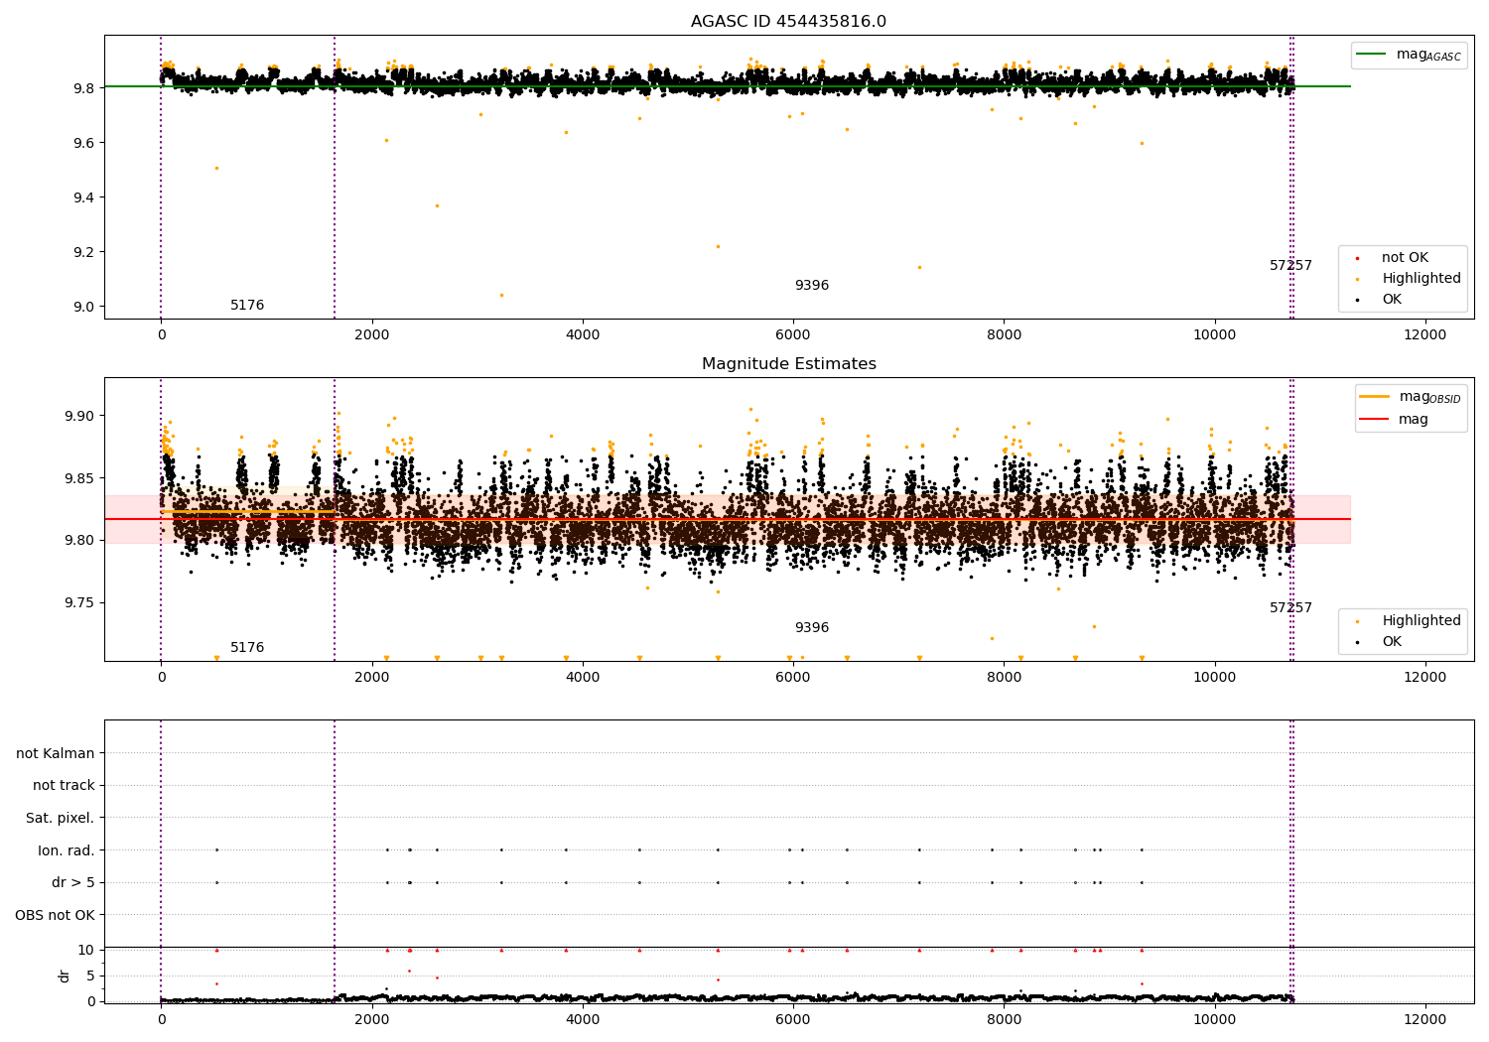Click the 'Magnitude Estimates' plot title
This screenshot has width=1489, height=1042.
[788, 364]
